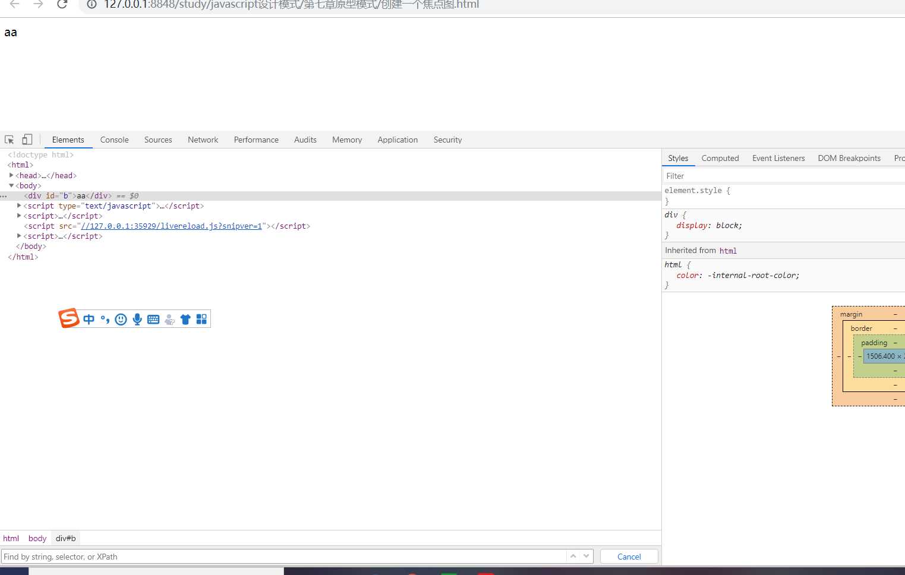Image resolution: width=905 pixels, height=575 pixels.
Task: Open the Application tab
Action: click(x=398, y=140)
